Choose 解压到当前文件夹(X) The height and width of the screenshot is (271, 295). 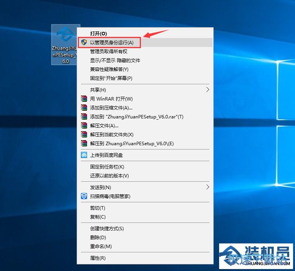click(x=145, y=135)
